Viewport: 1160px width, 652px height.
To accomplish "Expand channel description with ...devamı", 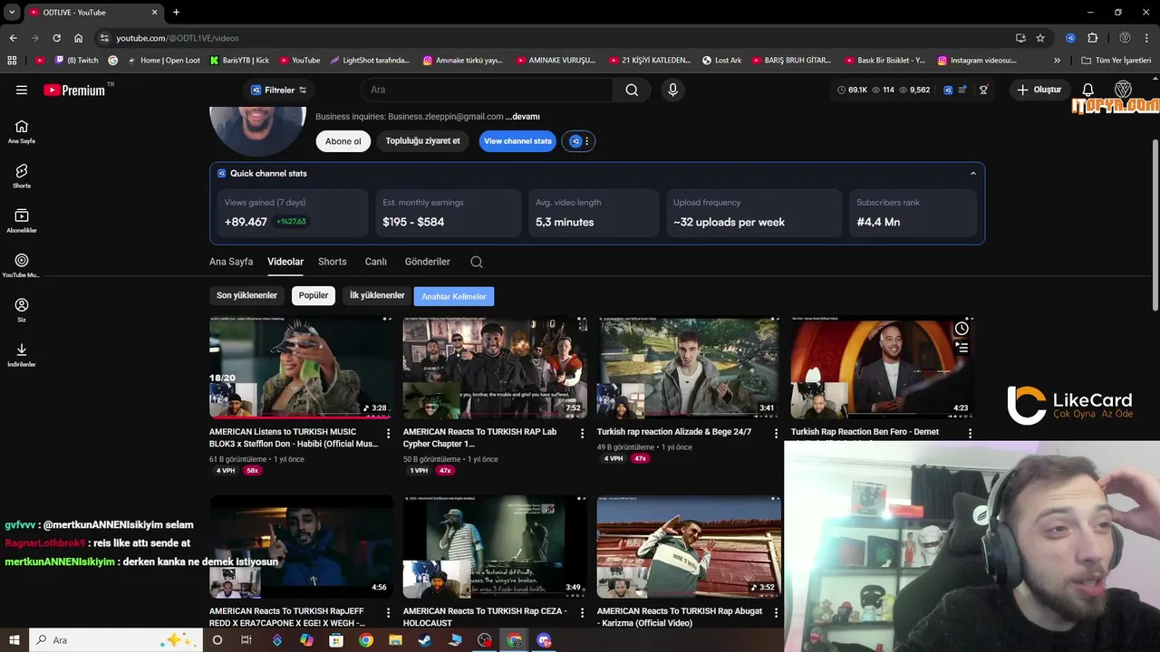I will (x=523, y=116).
